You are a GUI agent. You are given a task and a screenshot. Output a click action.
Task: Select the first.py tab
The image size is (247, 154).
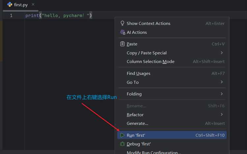pos(21,5)
